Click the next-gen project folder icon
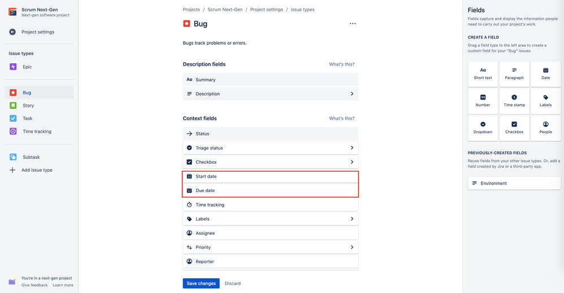 [12, 282]
